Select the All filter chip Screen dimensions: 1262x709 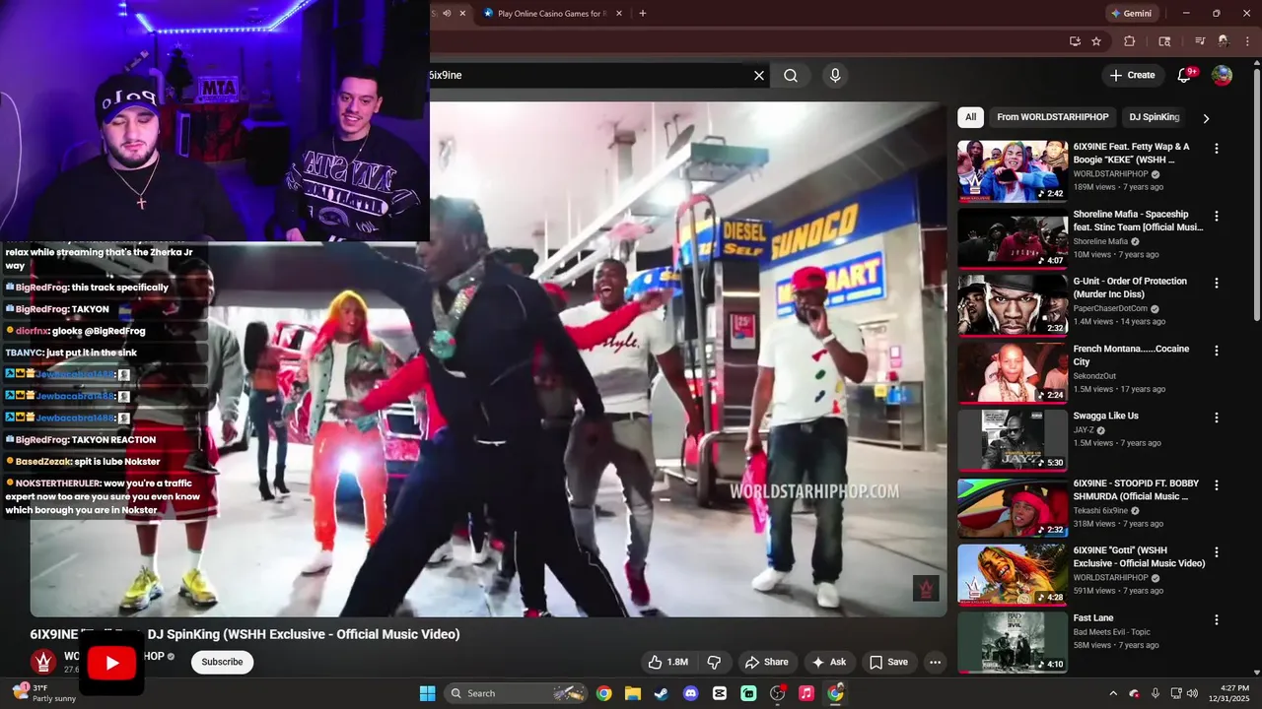(970, 117)
